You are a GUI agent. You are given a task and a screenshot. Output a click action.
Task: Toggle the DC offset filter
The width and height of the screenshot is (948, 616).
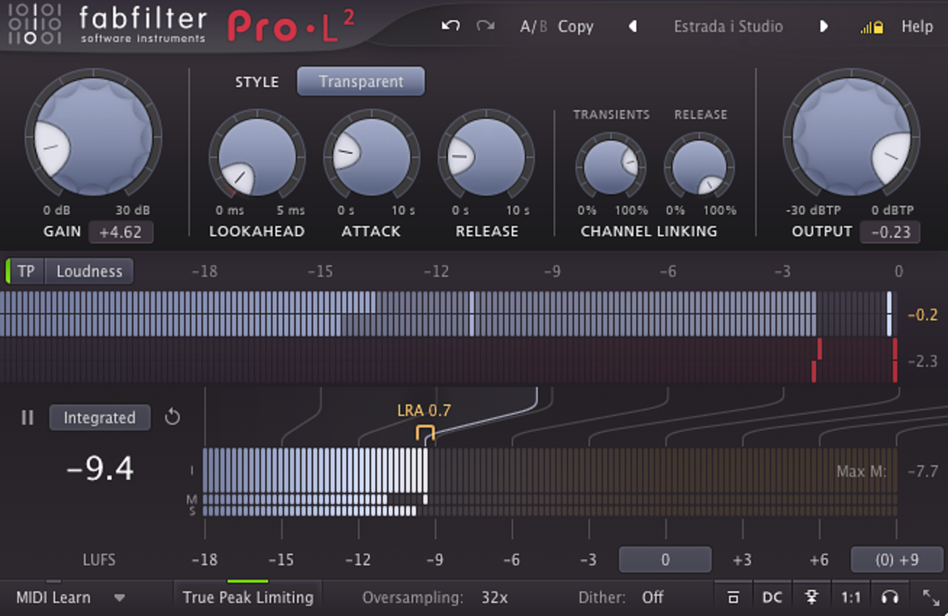click(x=772, y=598)
